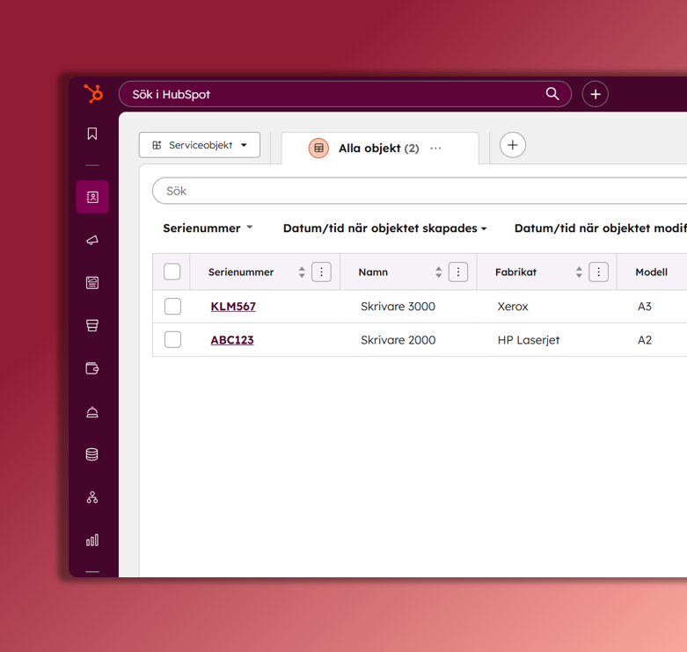Expand the Serienummer filter dropdown
Viewport: 687px width, 652px height.
pyautogui.click(x=208, y=228)
